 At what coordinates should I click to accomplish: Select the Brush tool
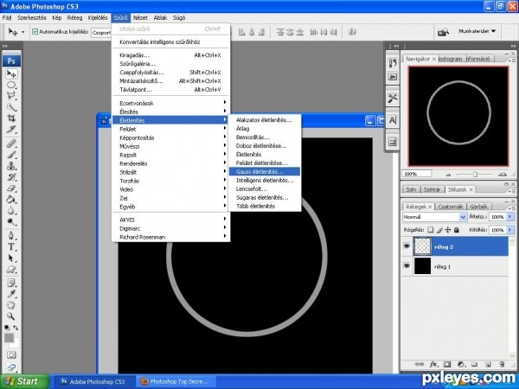click(11, 155)
